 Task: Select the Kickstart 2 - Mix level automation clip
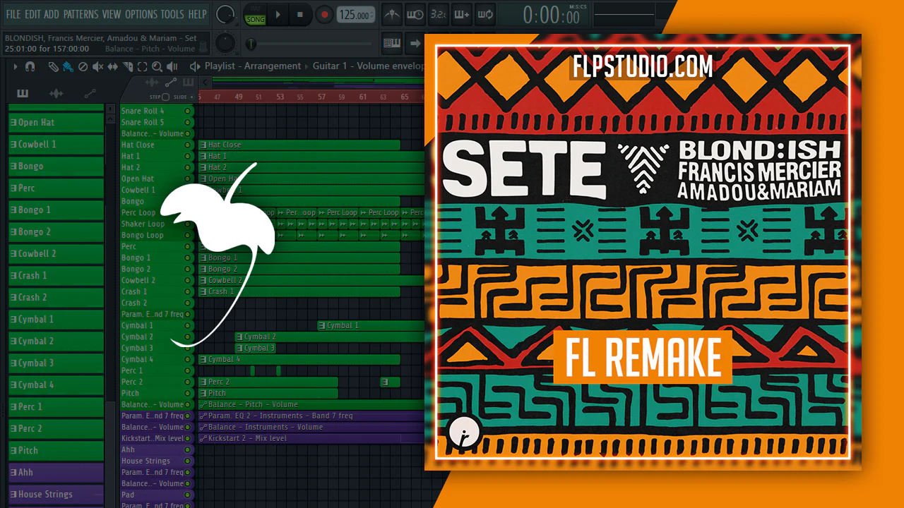311,438
